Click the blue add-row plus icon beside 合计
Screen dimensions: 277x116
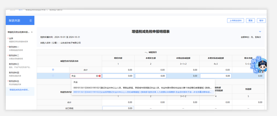(53, 70)
